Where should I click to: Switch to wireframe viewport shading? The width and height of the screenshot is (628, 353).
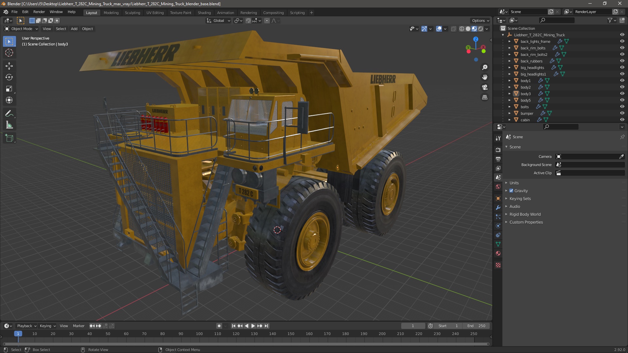pyautogui.click(x=462, y=29)
